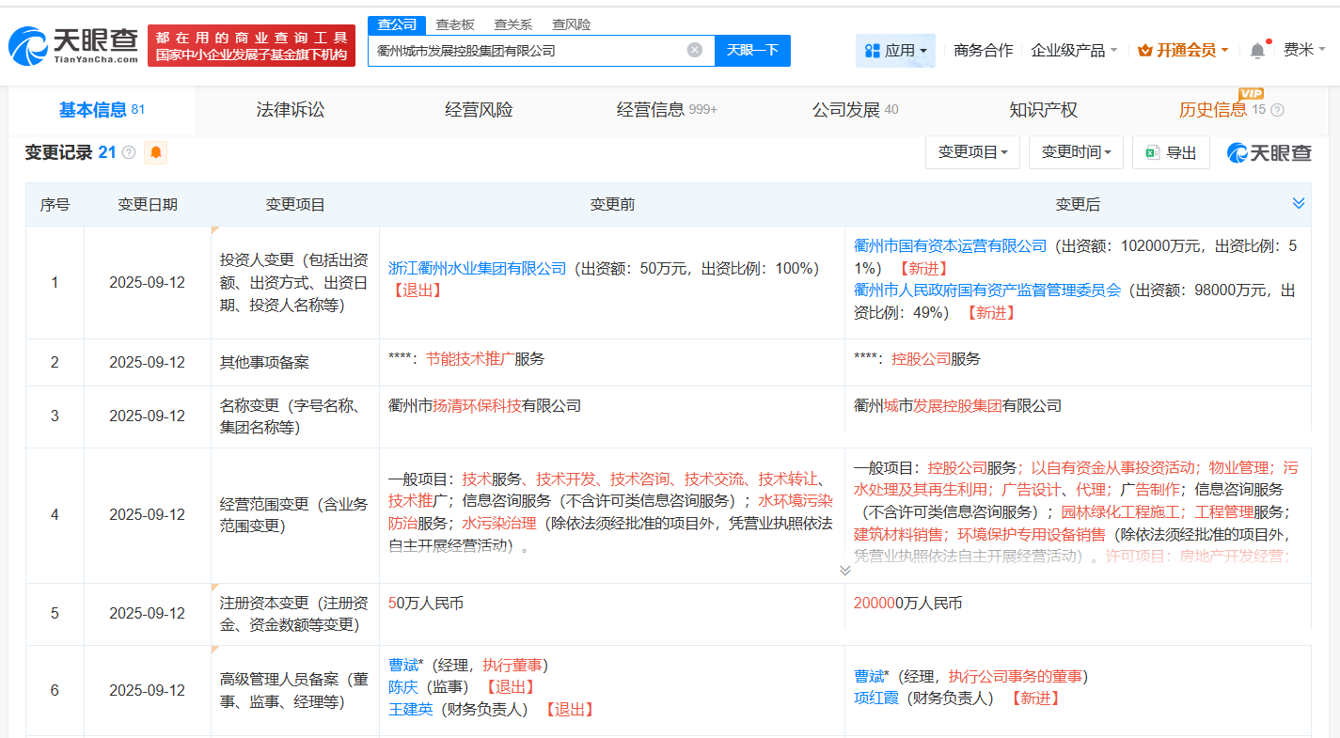Open the 基本信息 tab
The height and width of the screenshot is (738, 1340).
(102, 110)
